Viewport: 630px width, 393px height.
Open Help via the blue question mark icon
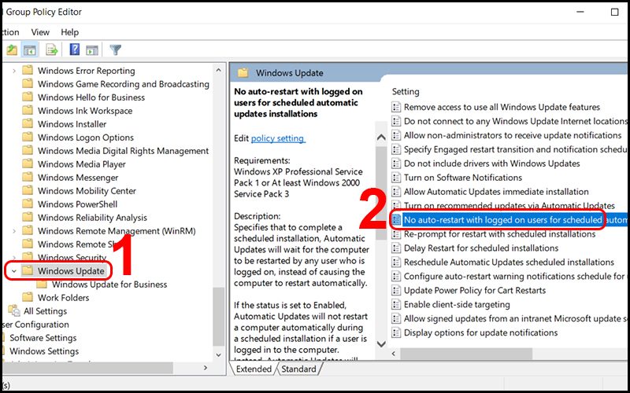(75, 50)
